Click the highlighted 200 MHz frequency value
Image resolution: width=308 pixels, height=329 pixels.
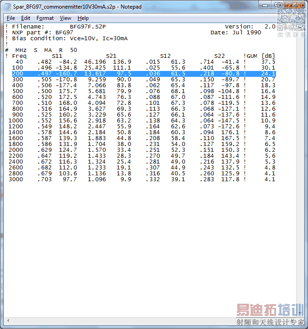click(18, 74)
